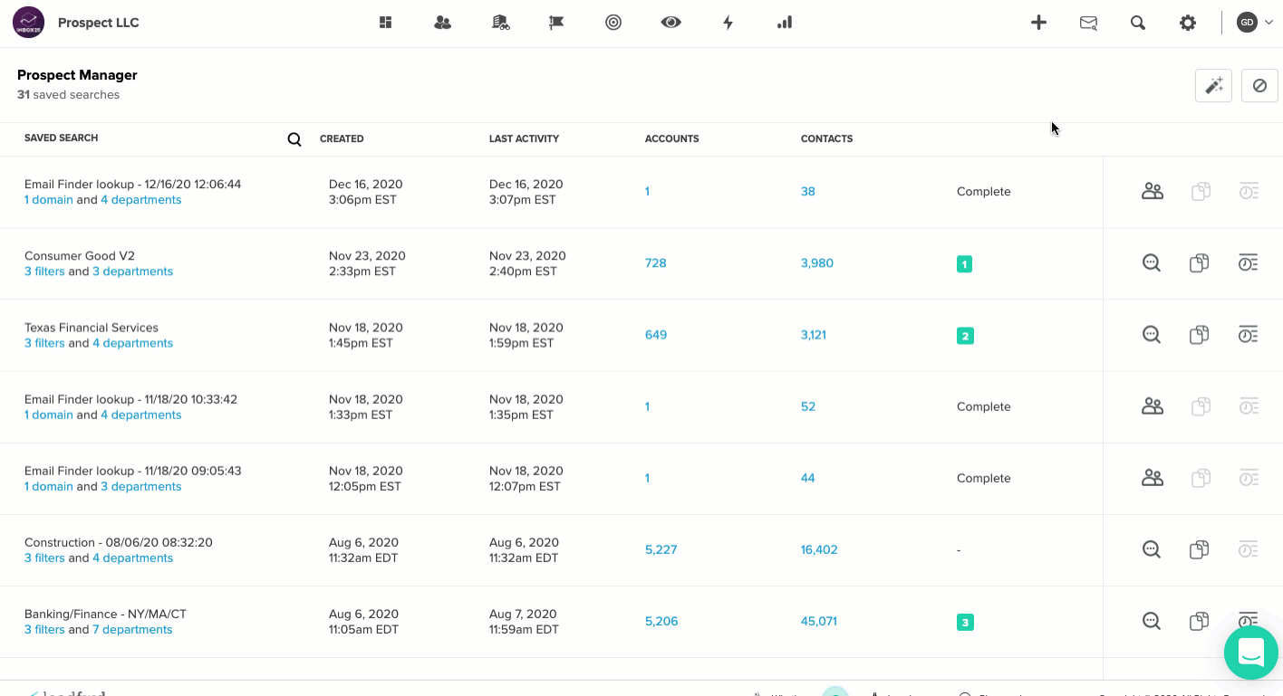
Task: Click the green badge 2 for Texas Financial
Action: coord(965,336)
